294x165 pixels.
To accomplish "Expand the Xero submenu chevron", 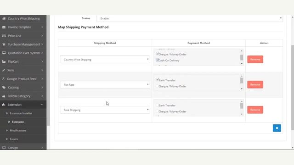I will click(42, 70).
